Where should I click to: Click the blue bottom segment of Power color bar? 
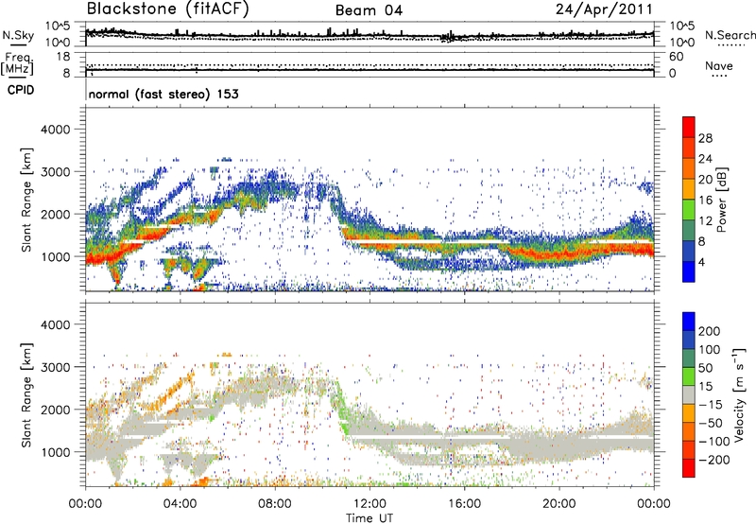[x=689, y=271]
